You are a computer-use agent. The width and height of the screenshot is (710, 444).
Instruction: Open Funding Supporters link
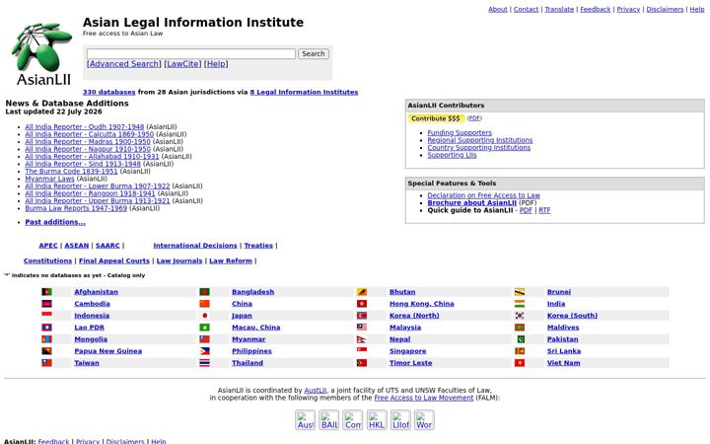(x=460, y=133)
